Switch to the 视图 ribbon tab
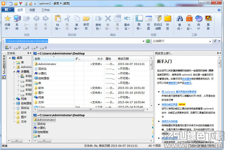The width and height of the screenshot is (225, 150). (x=32, y=10)
